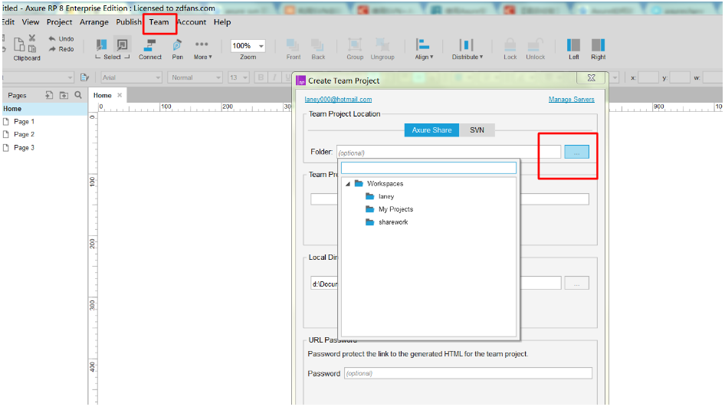Choose the Pen tool
The height and width of the screenshot is (420, 725).
178,49
